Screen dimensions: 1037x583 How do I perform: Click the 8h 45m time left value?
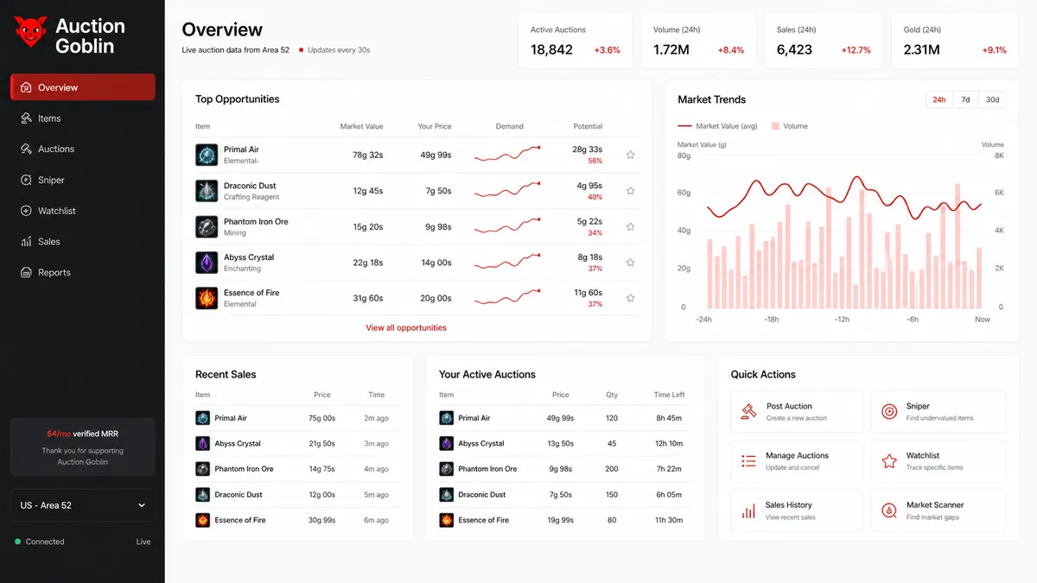(x=669, y=418)
